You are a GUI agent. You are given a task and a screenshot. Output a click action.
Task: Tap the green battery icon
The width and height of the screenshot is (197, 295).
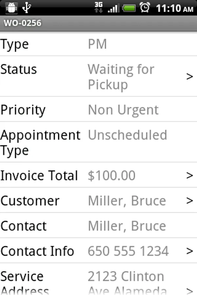click(x=129, y=8)
